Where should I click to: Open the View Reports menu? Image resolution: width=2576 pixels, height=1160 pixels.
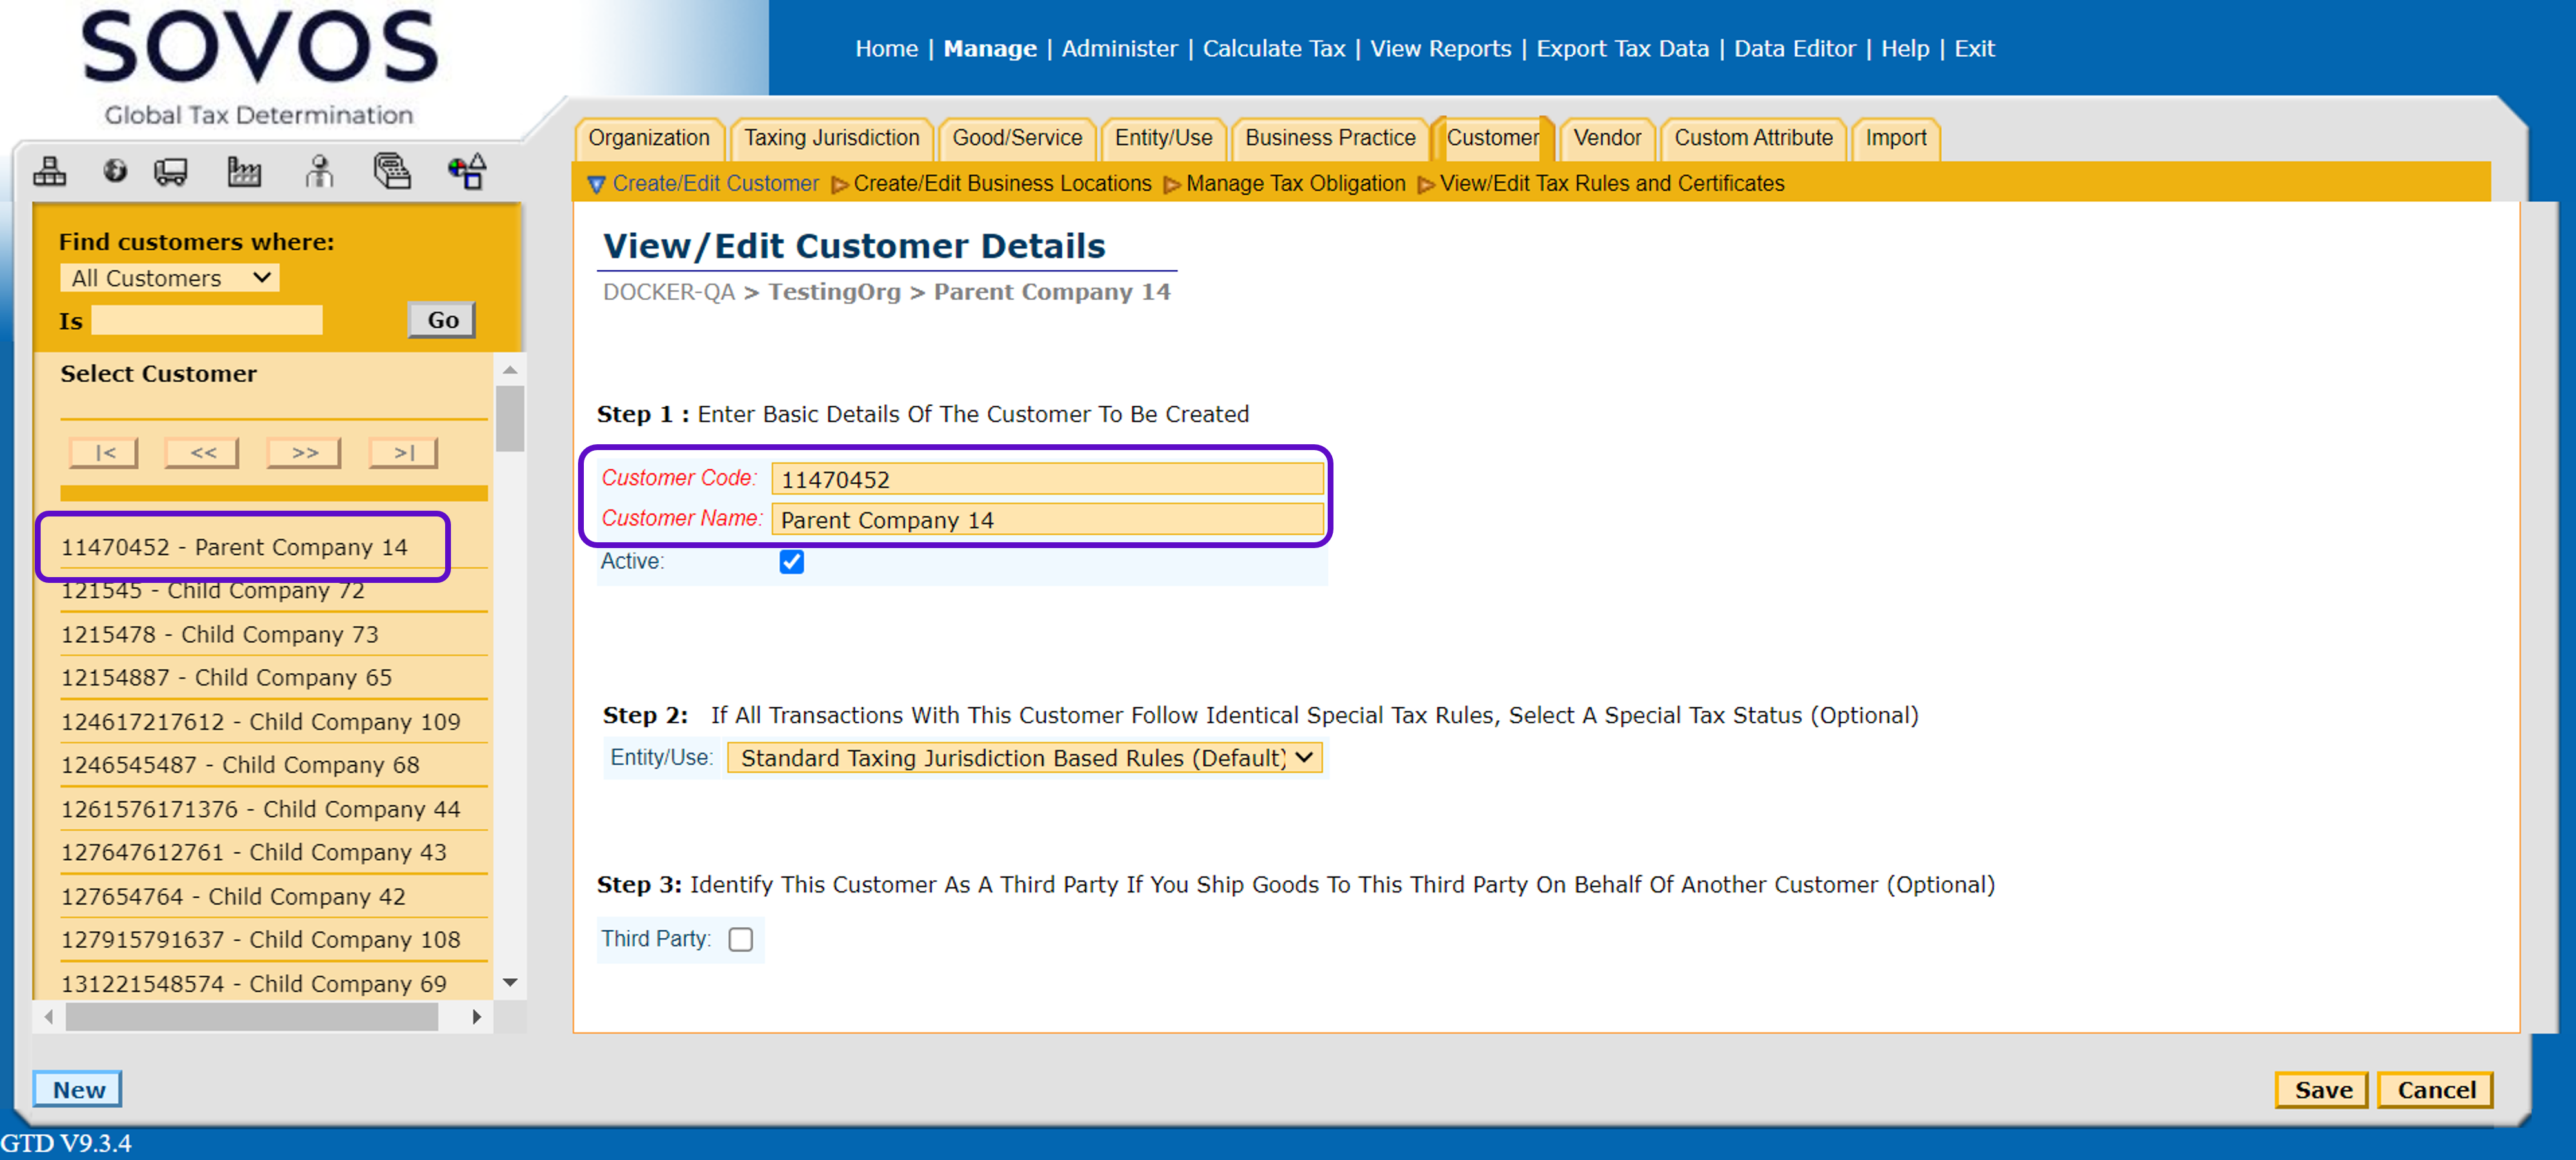tap(1440, 48)
